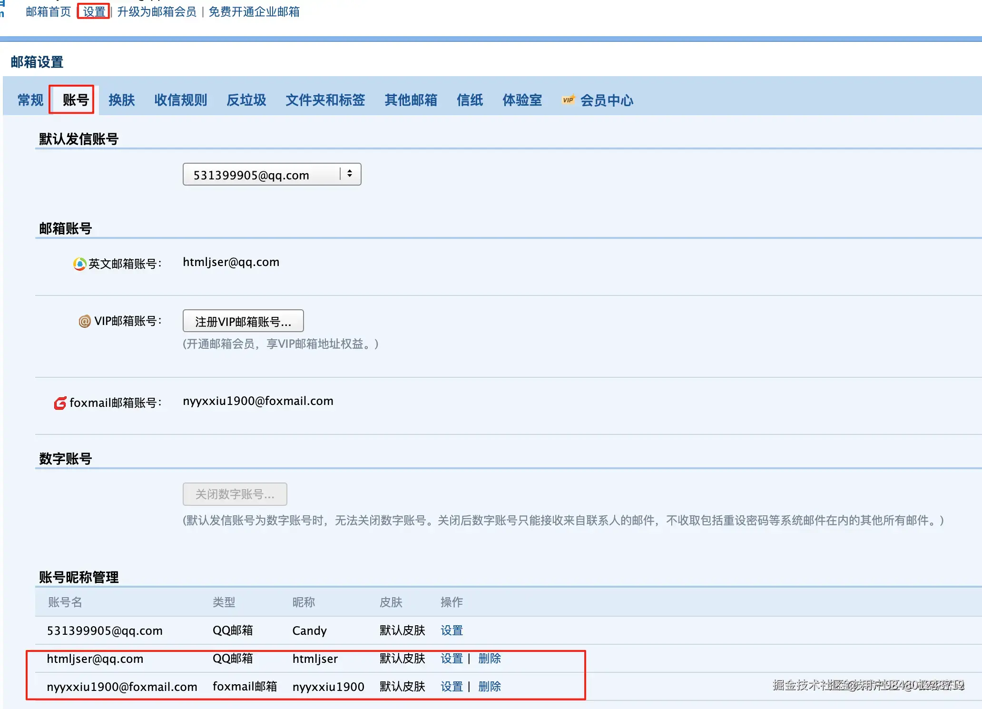The height and width of the screenshot is (709, 982).
Task: Switch to the 其他邮箱 tab
Action: click(x=411, y=100)
